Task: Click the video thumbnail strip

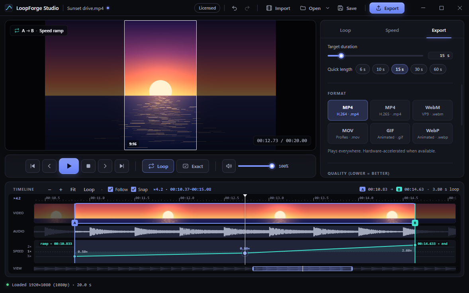Action: pos(245,213)
